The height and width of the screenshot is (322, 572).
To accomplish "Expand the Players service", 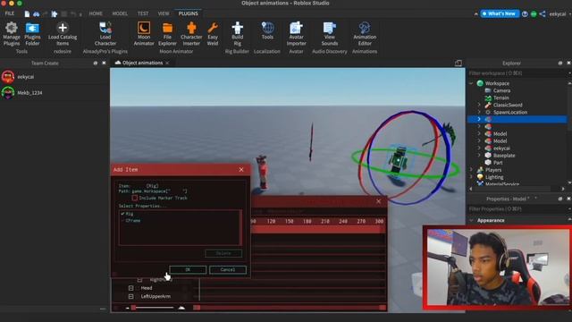I will (471, 170).
